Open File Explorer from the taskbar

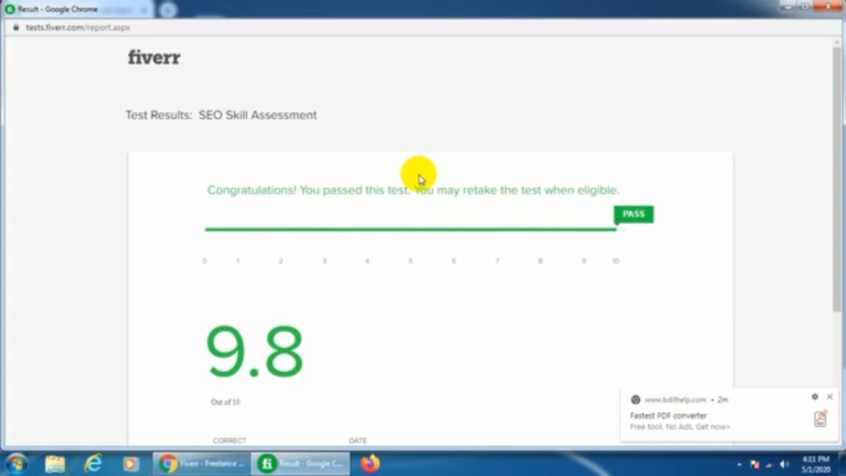56,463
